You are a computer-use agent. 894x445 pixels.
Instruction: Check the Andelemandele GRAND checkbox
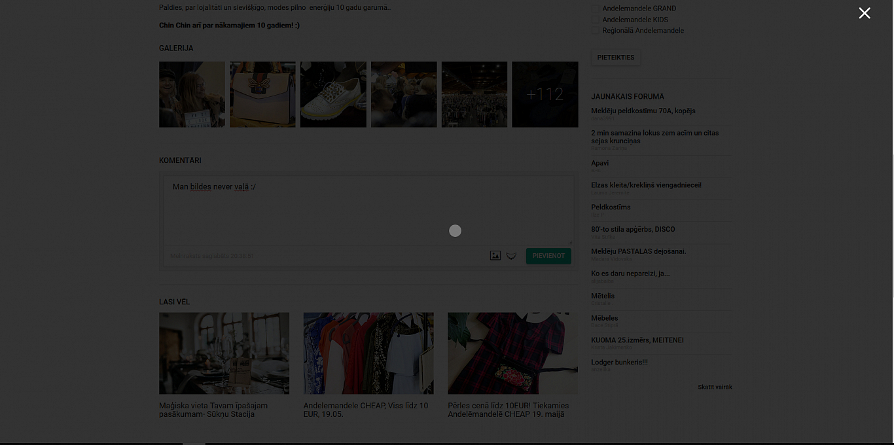coord(596,9)
